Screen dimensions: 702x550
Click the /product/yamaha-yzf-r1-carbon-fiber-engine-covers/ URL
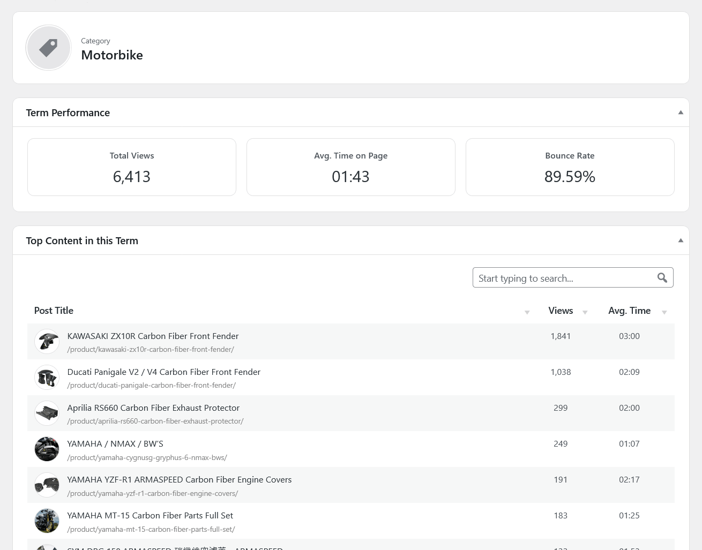click(x=153, y=493)
